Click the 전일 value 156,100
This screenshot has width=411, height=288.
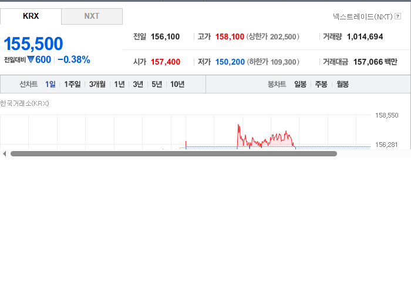[165, 36]
